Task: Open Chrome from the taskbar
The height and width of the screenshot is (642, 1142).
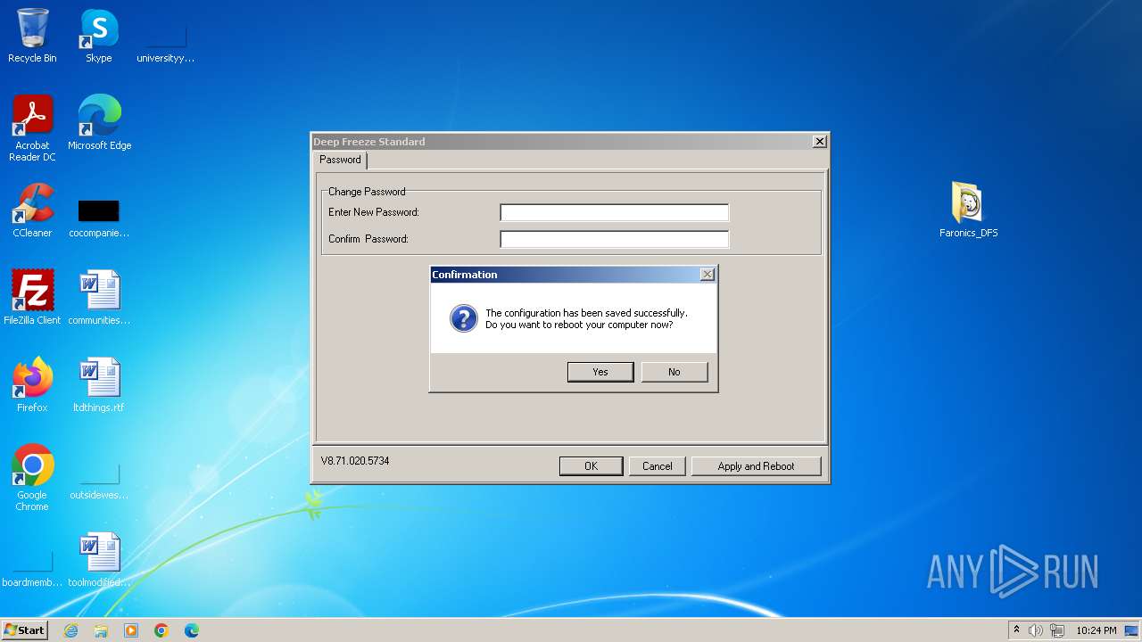Action: 161,630
